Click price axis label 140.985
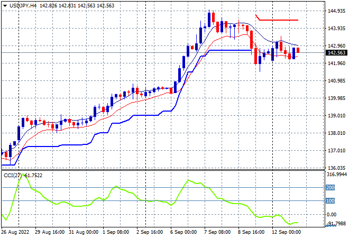 click(x=336, y=80)
